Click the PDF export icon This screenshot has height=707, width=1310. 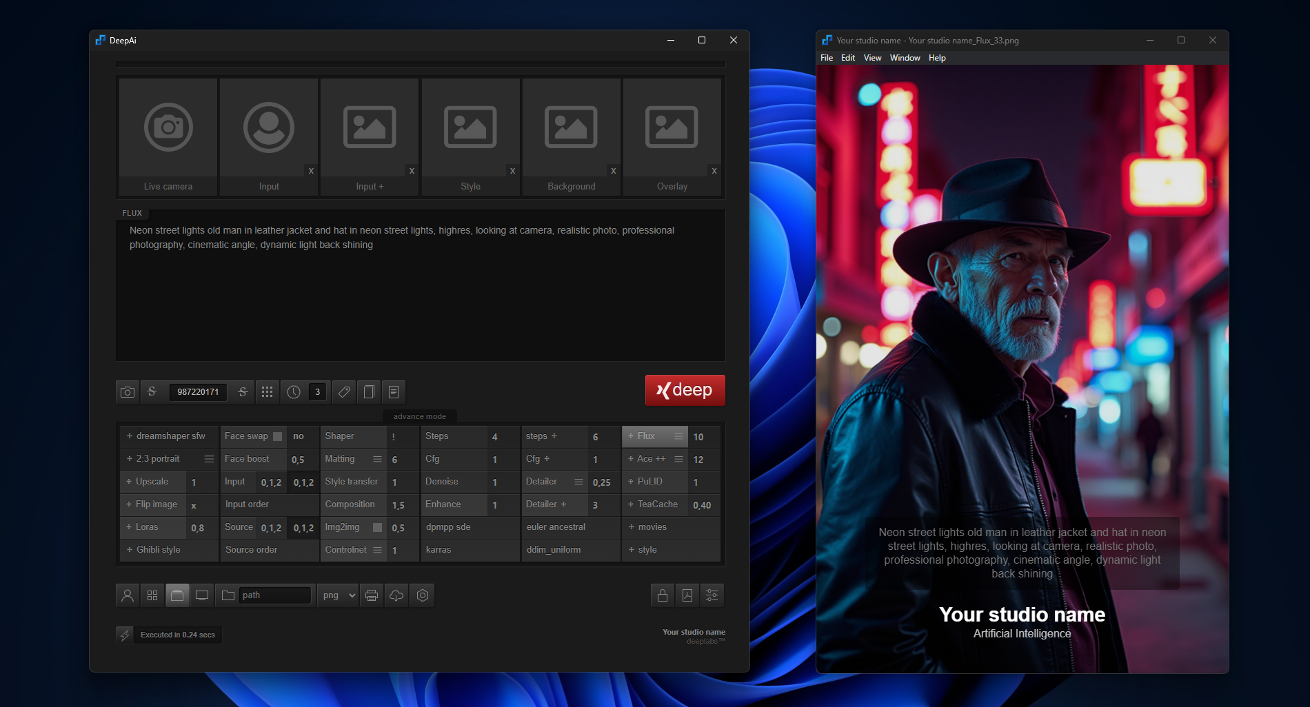point(687,595)
